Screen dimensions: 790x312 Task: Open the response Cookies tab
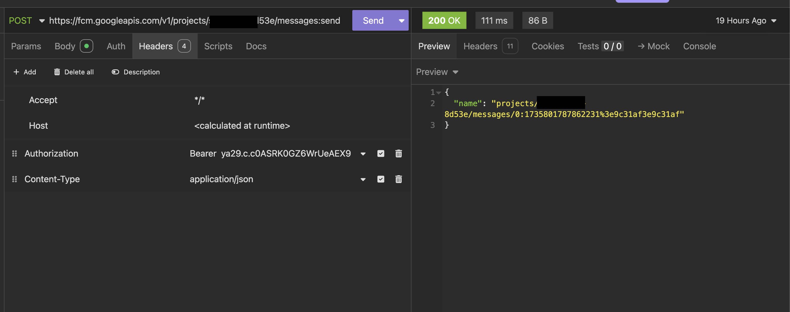tap(547, 46)
